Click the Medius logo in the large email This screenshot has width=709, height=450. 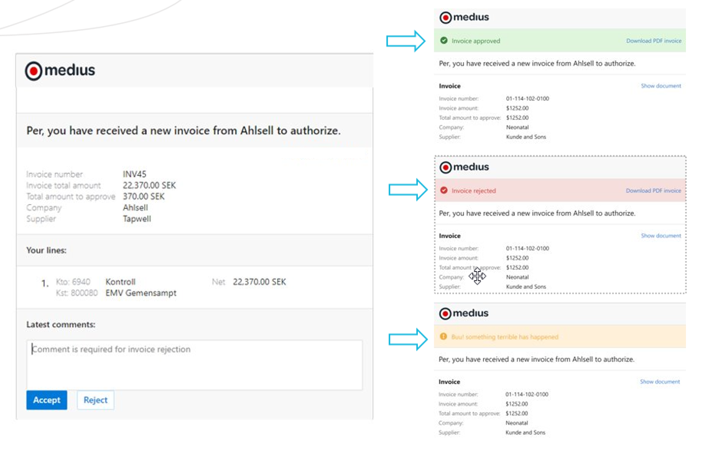click(x=60, y=70)
